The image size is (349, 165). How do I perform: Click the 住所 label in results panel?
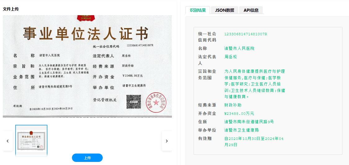203,122
